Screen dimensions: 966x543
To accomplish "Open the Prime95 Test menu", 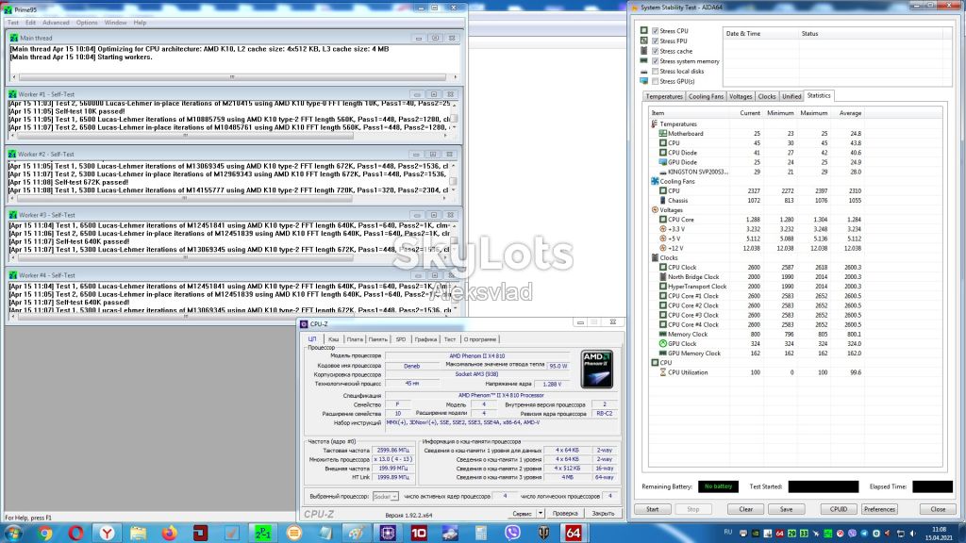I will [13, 23].
